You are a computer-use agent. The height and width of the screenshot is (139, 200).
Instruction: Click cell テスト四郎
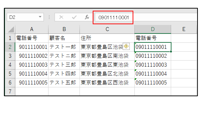[64, 74]
